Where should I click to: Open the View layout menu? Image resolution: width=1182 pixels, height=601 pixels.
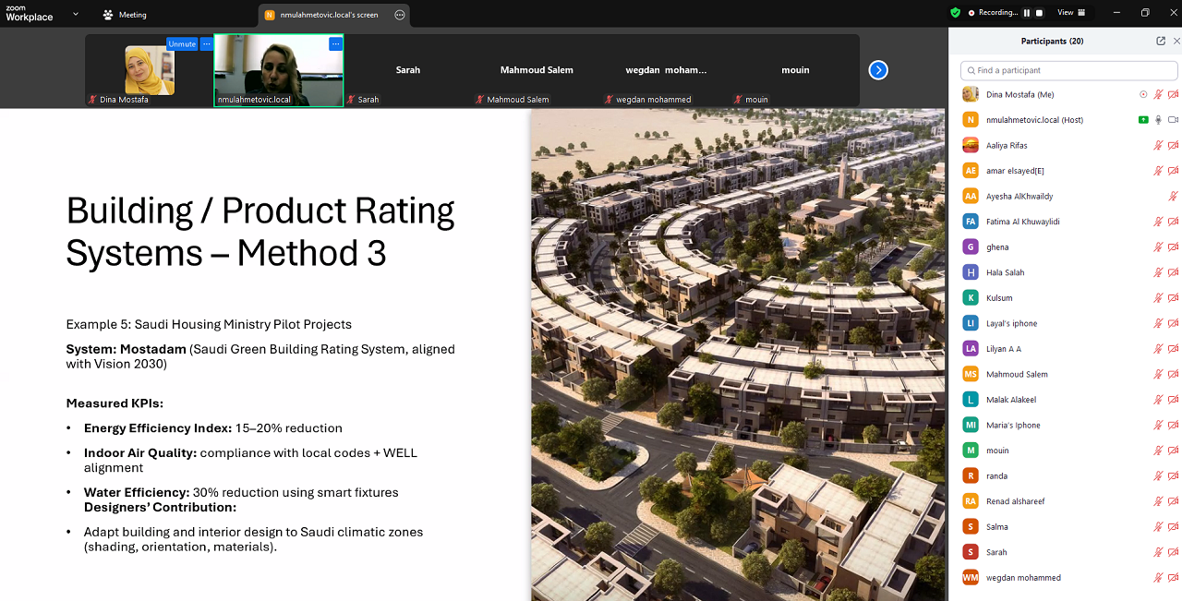[1071, 13]
